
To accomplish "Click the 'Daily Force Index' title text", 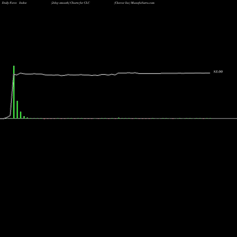I will (14, 3).
